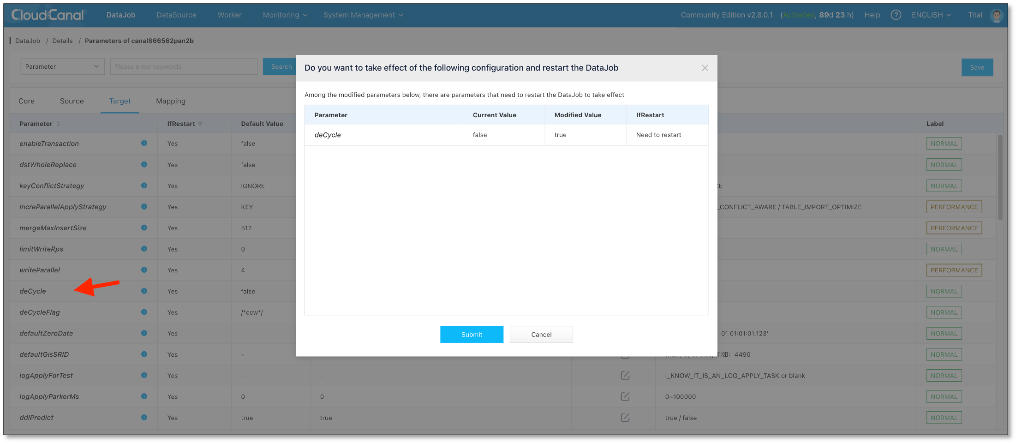
Task: Switch to the Source tab
Action: pyautogui.click(x=72, y=101)
